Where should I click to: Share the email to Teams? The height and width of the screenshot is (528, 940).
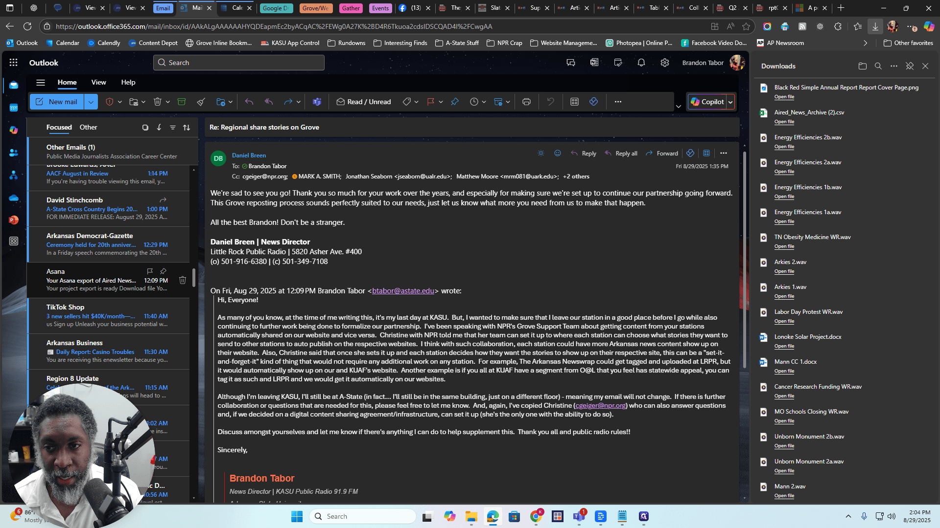[x=317, y=102]
